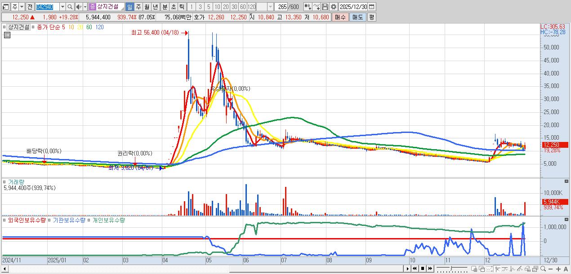
Task: Click the 매도 sell button
Action: [x=358, y=17]
